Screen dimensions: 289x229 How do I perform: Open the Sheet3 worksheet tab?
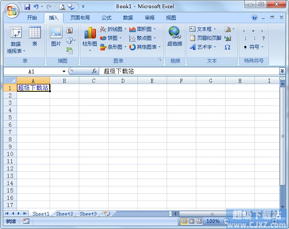pos(88,214)
